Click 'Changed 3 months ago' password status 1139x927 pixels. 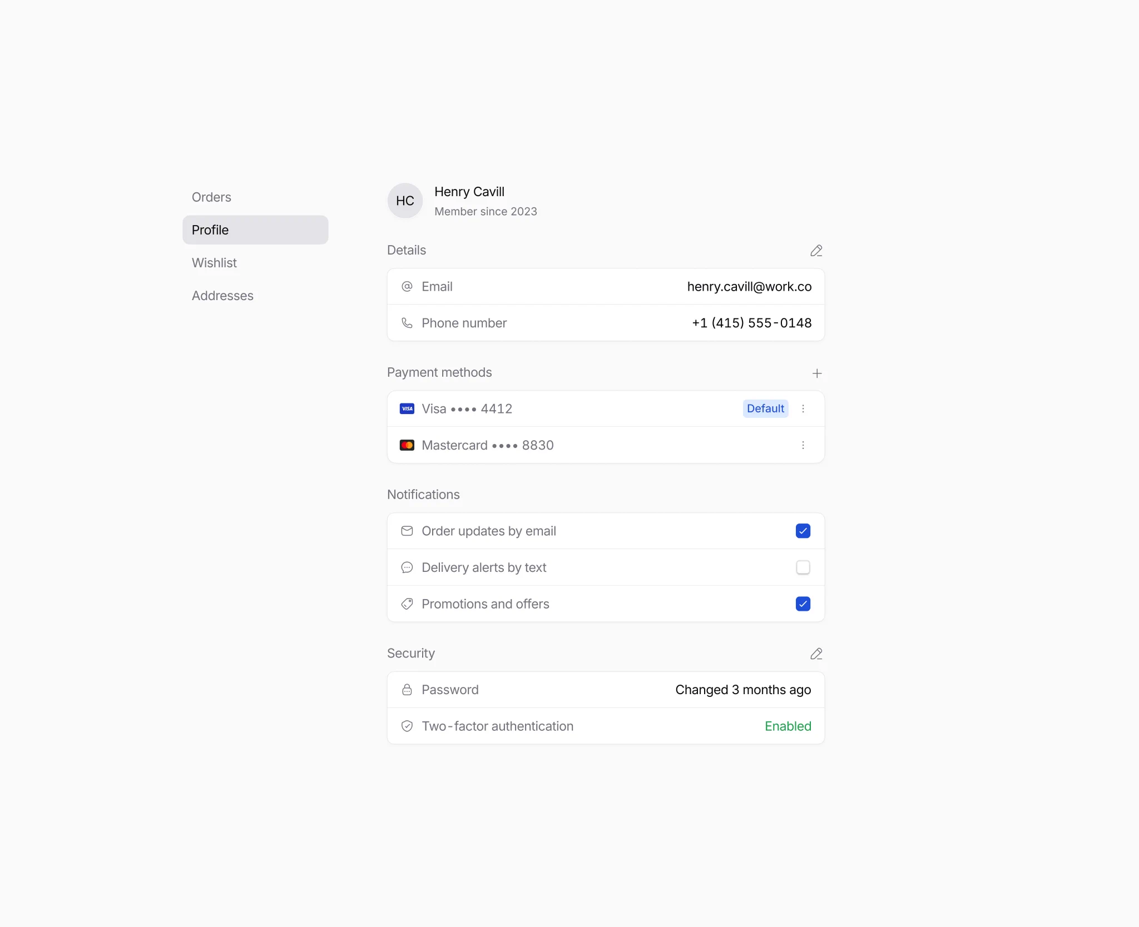point(743,690)
